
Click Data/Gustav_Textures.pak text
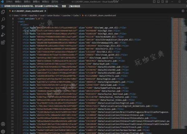(114, 97)
